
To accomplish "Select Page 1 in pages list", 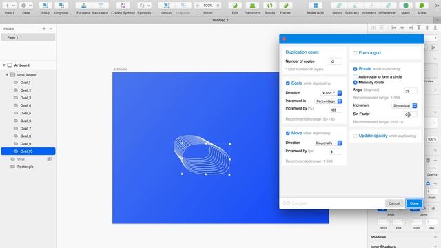I will tap(28, 37).
